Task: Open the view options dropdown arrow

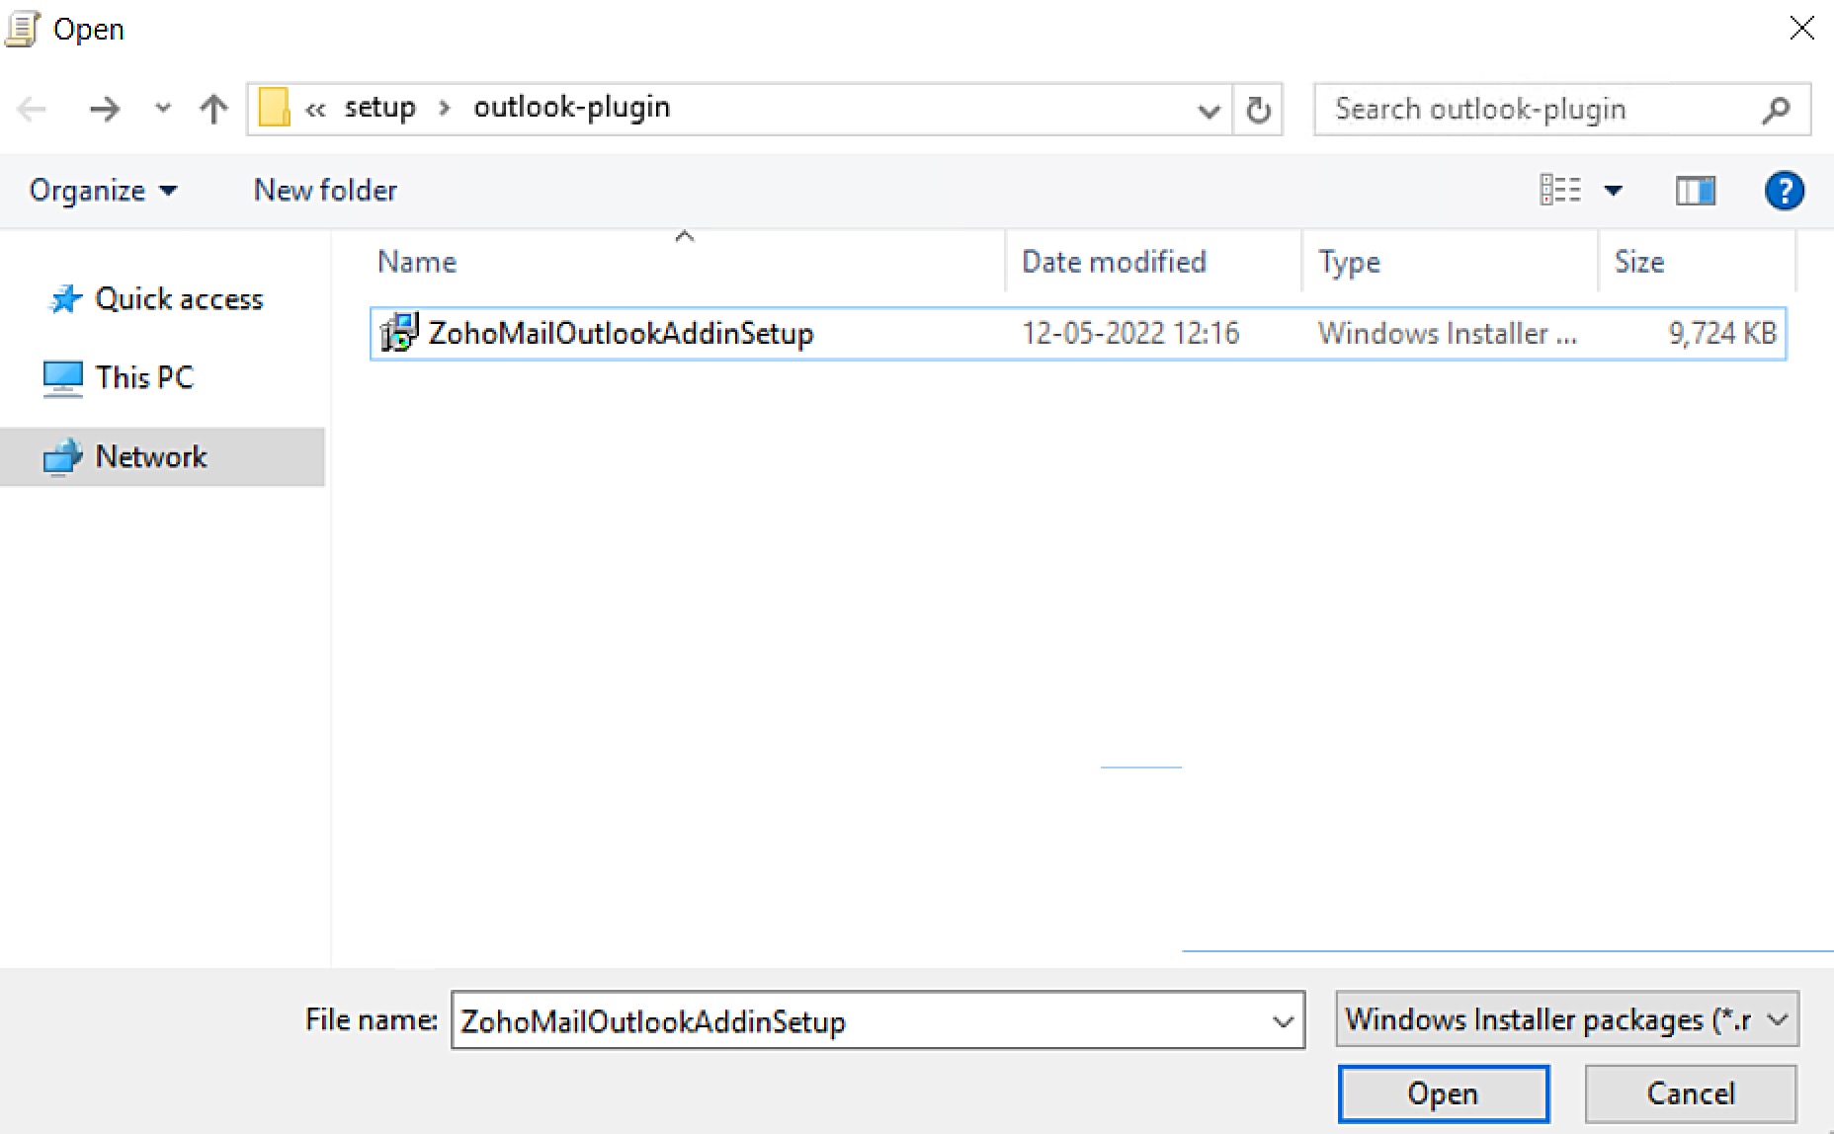Action: [x=1613, y=191]
